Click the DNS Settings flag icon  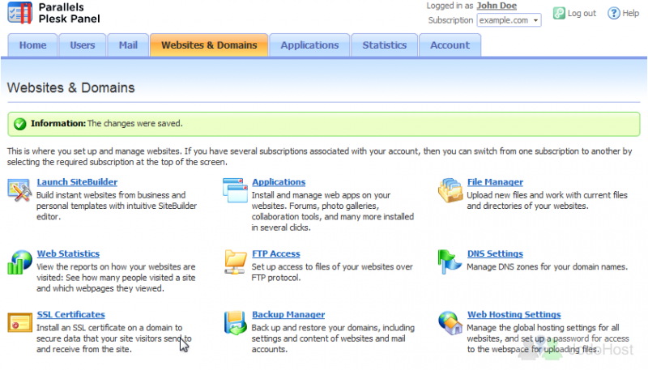[x=450, y=262]
